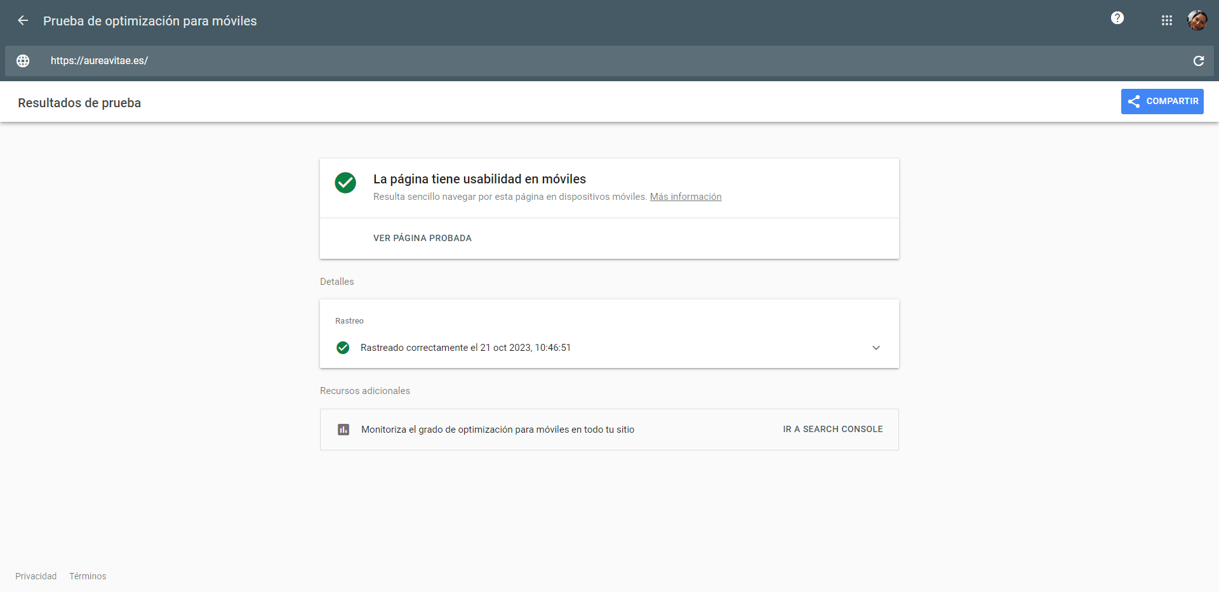Expand the Rastreo details chevron
The width and height of the screenshot is (1219, 592).
point(876,348)
